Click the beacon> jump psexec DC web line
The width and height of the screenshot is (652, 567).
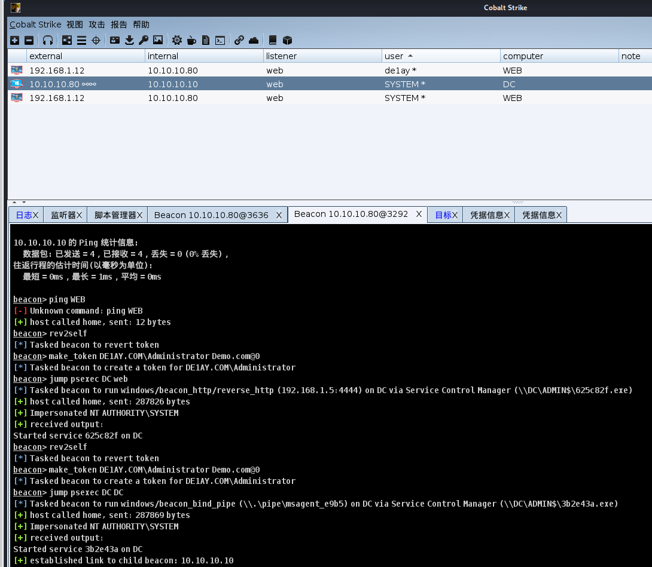click(x=71, y=379)
